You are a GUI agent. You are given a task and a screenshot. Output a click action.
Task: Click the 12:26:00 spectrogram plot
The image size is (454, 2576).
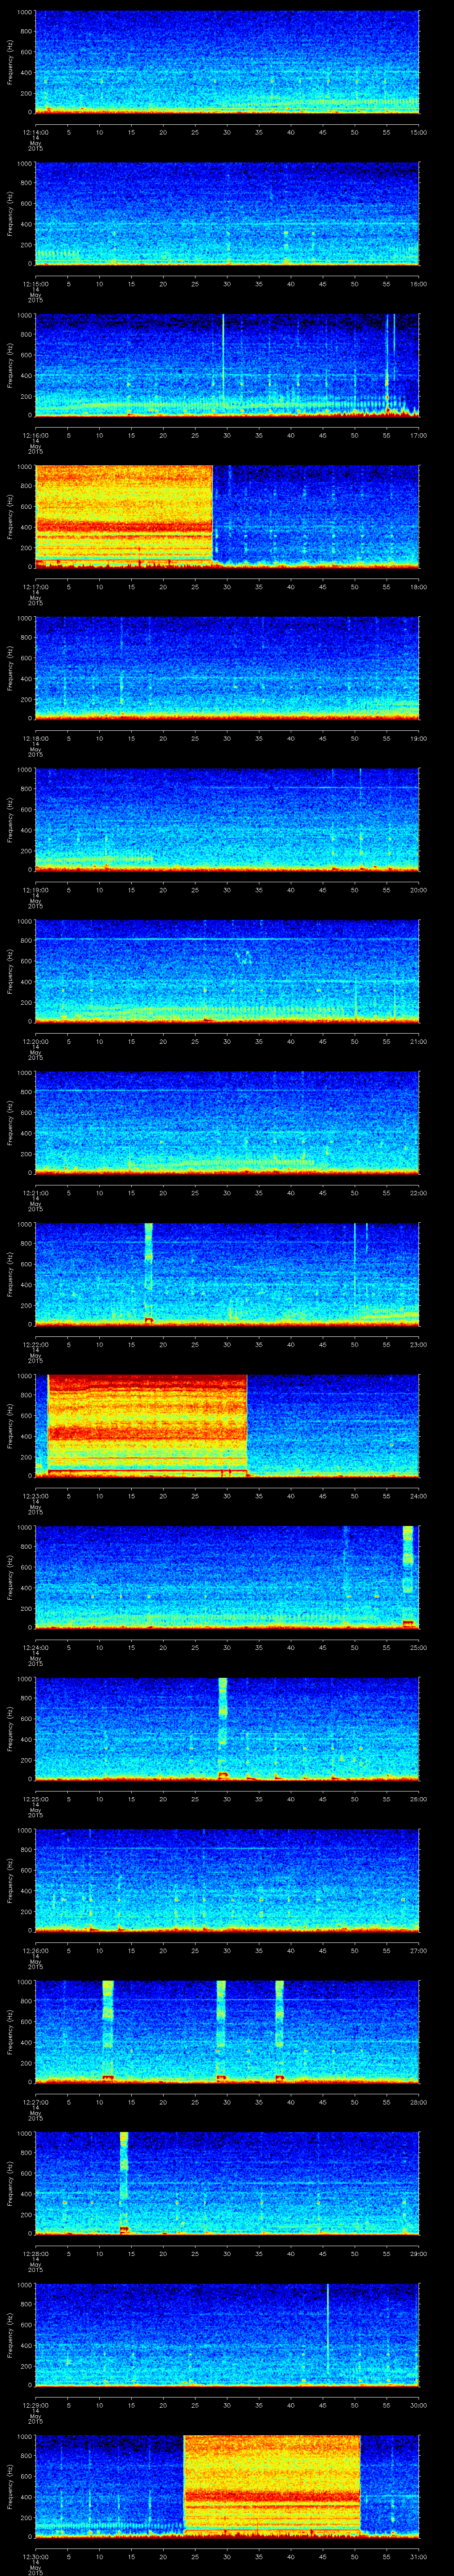tap(227, 1880)
